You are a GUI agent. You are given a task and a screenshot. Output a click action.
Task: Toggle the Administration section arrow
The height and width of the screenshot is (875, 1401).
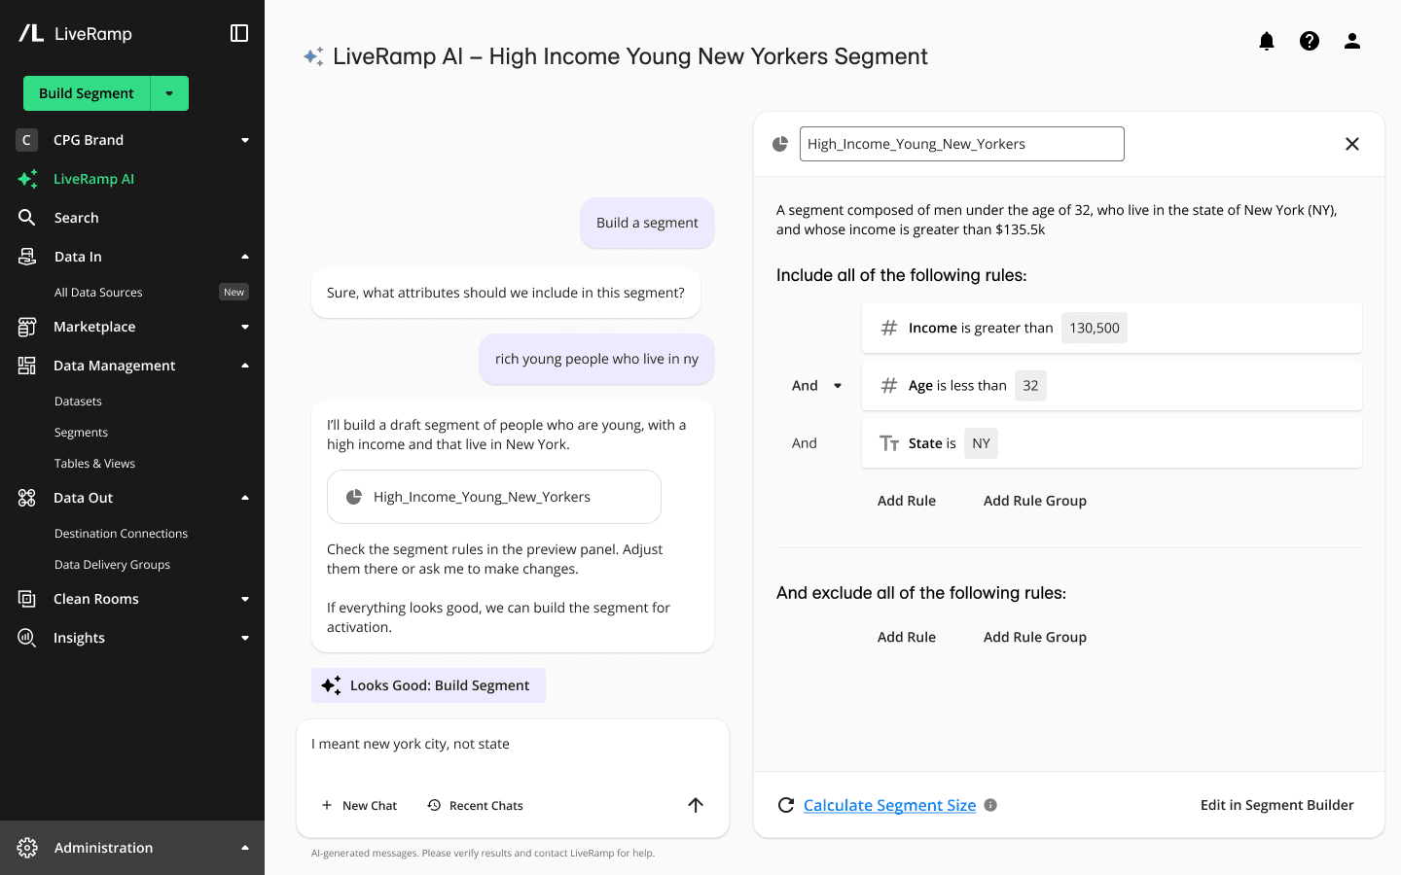click(x=245, y=848)
